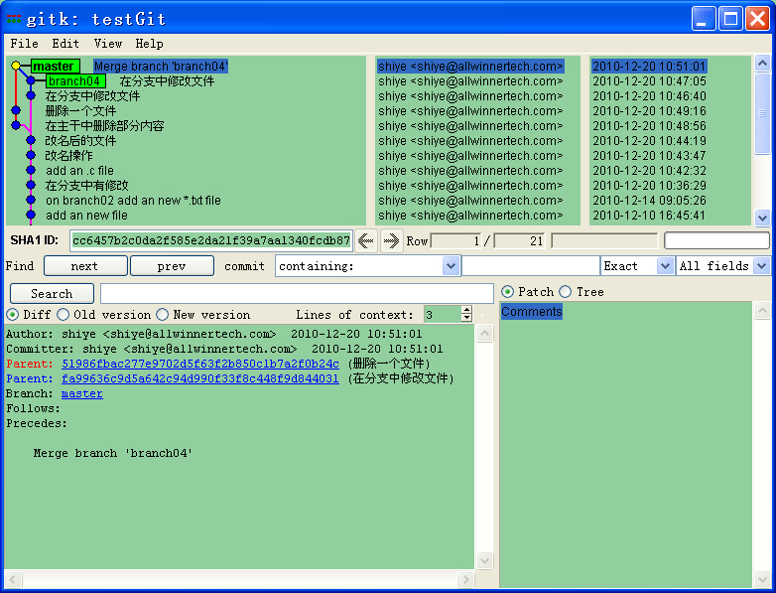This screenshot has width=776, height=593.
Task: Click the Lines of context field
Action: pos(443,314)
